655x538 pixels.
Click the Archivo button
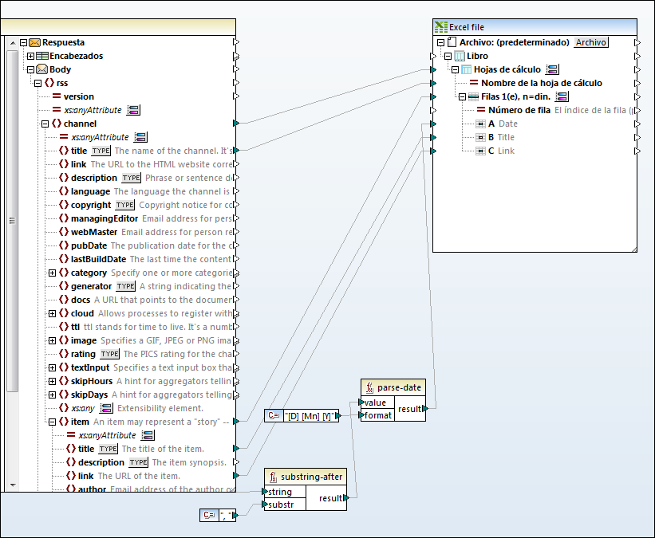(x=590, y=41)
